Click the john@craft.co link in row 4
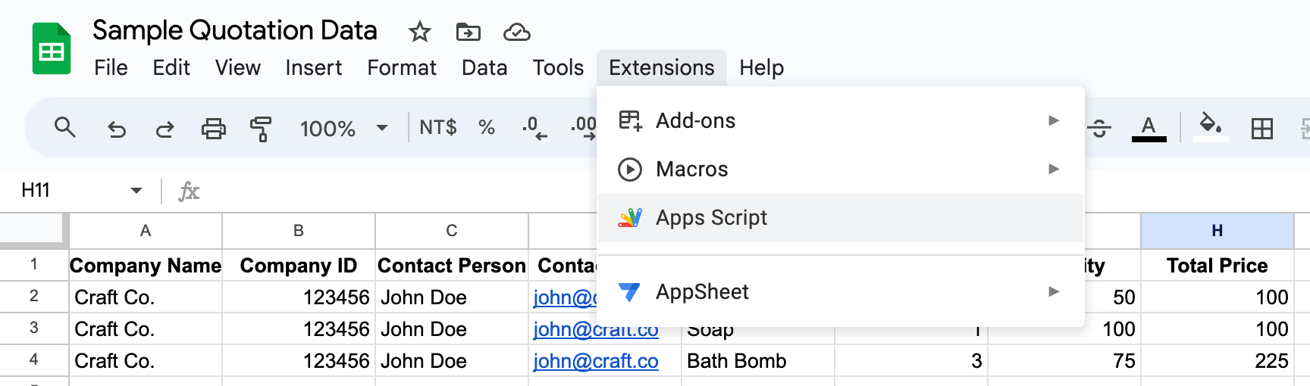1310x386 pixels. (x=596, y=361)
